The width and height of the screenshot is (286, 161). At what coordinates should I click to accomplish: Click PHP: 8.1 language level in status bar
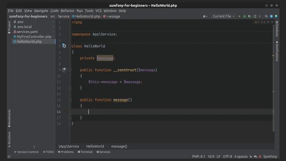pyautogui.click(x=198, y=157)
